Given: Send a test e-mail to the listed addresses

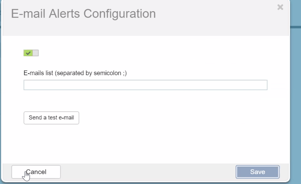Looking at the screenshot, I should [51, 118].
